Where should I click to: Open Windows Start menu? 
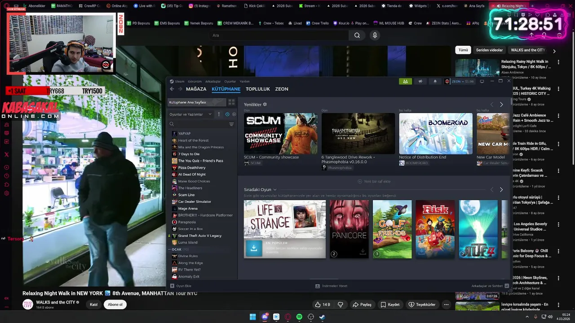click(x=253, y=317)
